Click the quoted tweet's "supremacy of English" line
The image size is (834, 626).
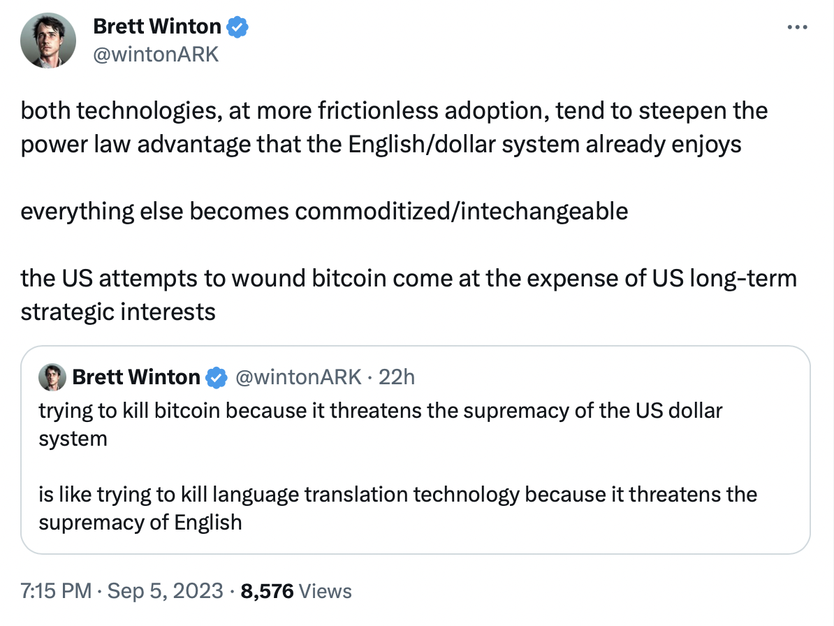140,523
